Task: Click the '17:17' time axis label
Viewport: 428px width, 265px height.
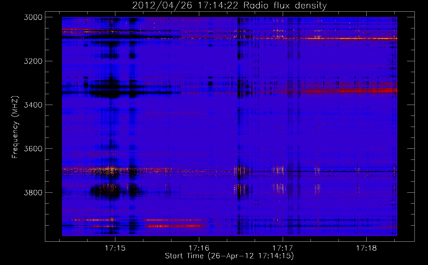Action: pyautogui.click(x=283, y=248)
